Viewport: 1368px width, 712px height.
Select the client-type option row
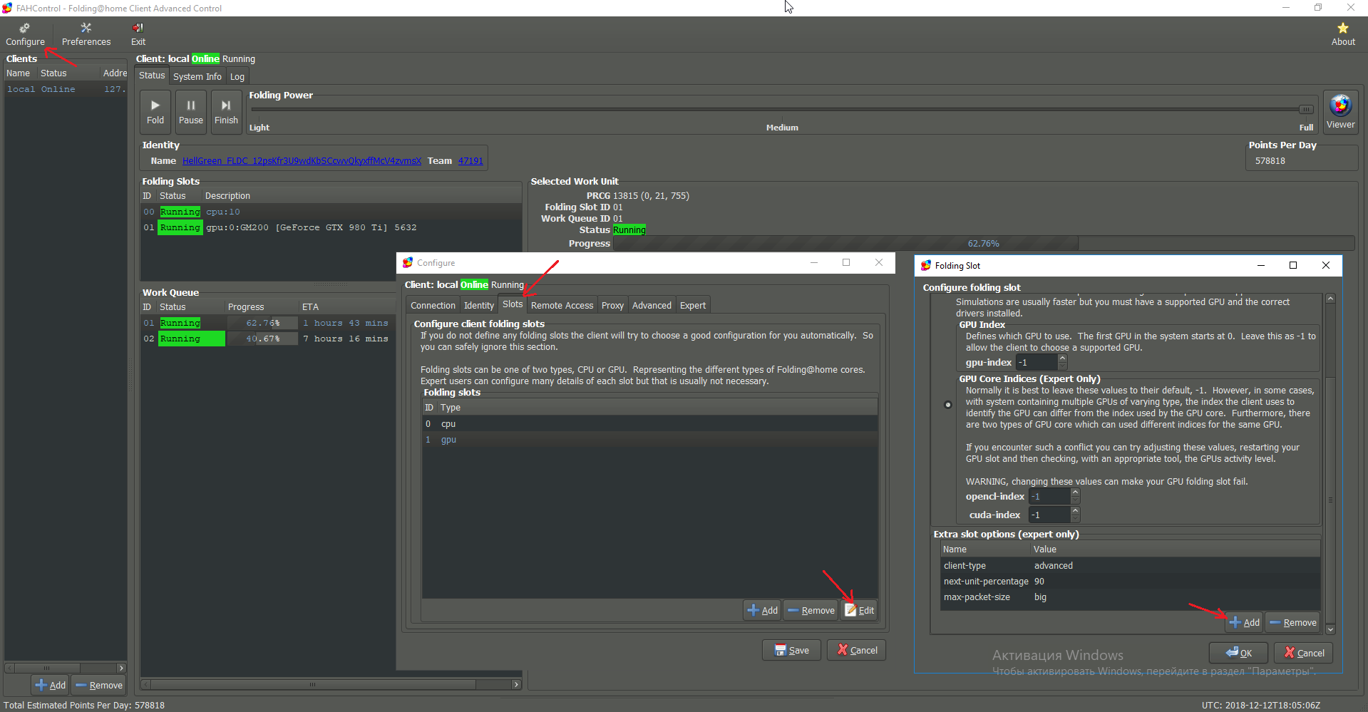(x=1130, y=566)
